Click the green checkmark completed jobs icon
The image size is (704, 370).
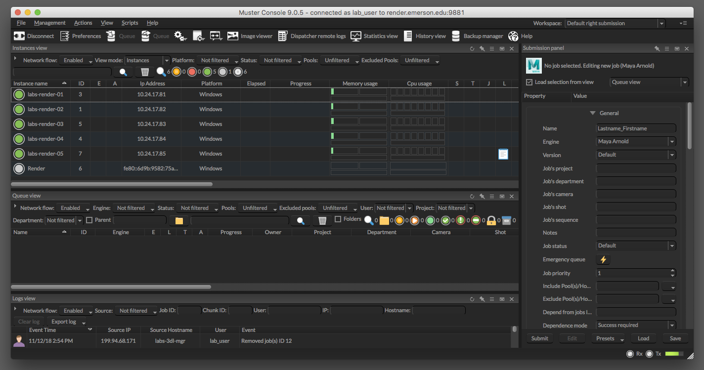click(445, 220)
